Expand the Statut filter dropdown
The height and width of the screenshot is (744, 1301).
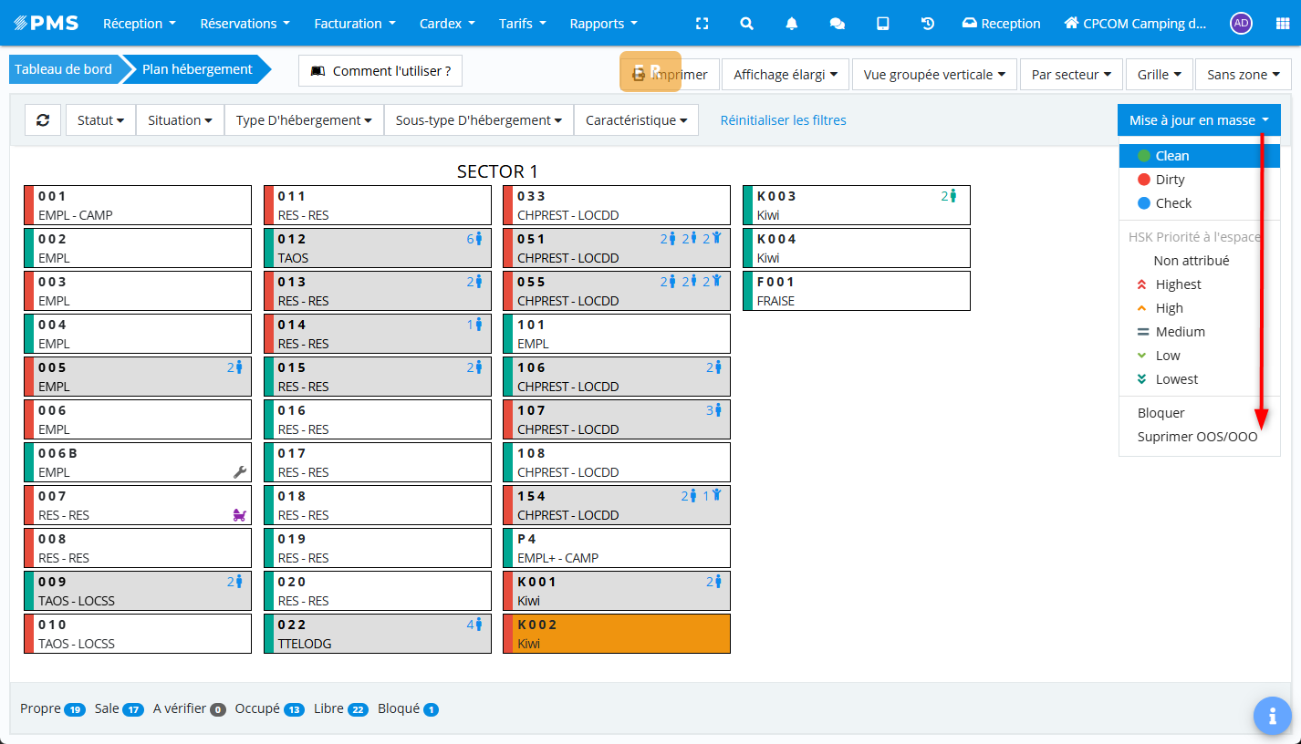100,120
